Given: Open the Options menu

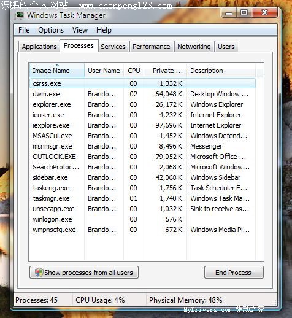Looking at the screenshot, I should (51, 30).
